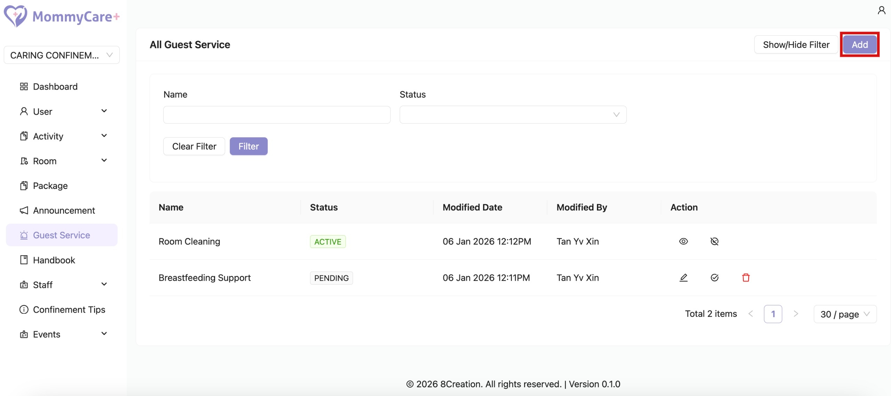This screenshot has height=396, width=891.
Task: Select Guest Service menu item
Action: point(61,235)
